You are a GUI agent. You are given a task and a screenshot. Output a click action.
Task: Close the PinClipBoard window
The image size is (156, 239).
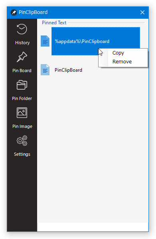tap(142, 12)
